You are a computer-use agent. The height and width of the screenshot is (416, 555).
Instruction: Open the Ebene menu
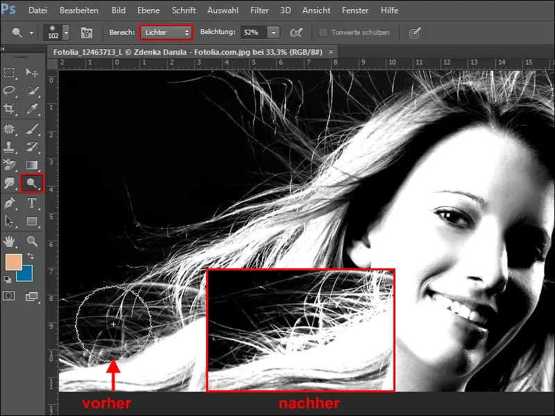click(x=148, y=10)
